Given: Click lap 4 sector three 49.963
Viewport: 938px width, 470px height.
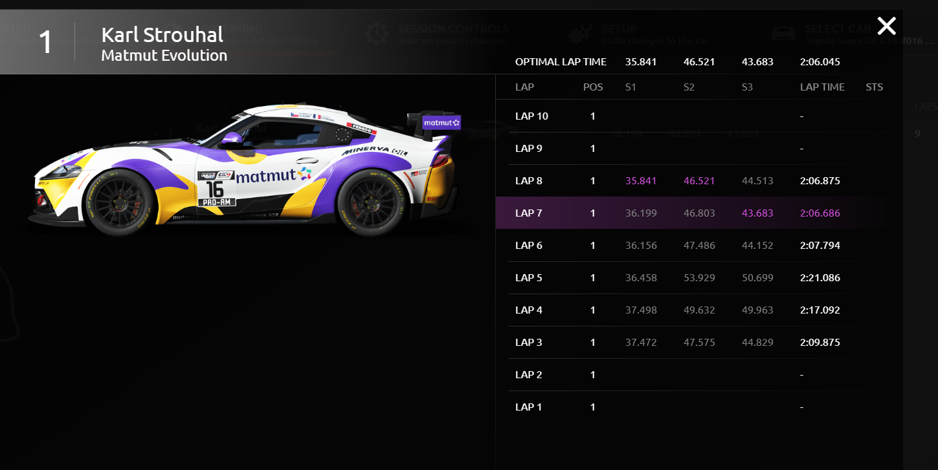Looking at the screenshot, I should coord(757,310).
